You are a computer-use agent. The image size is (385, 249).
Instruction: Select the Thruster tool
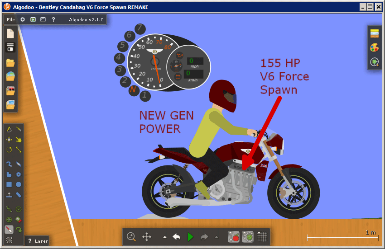coord(19,219)
